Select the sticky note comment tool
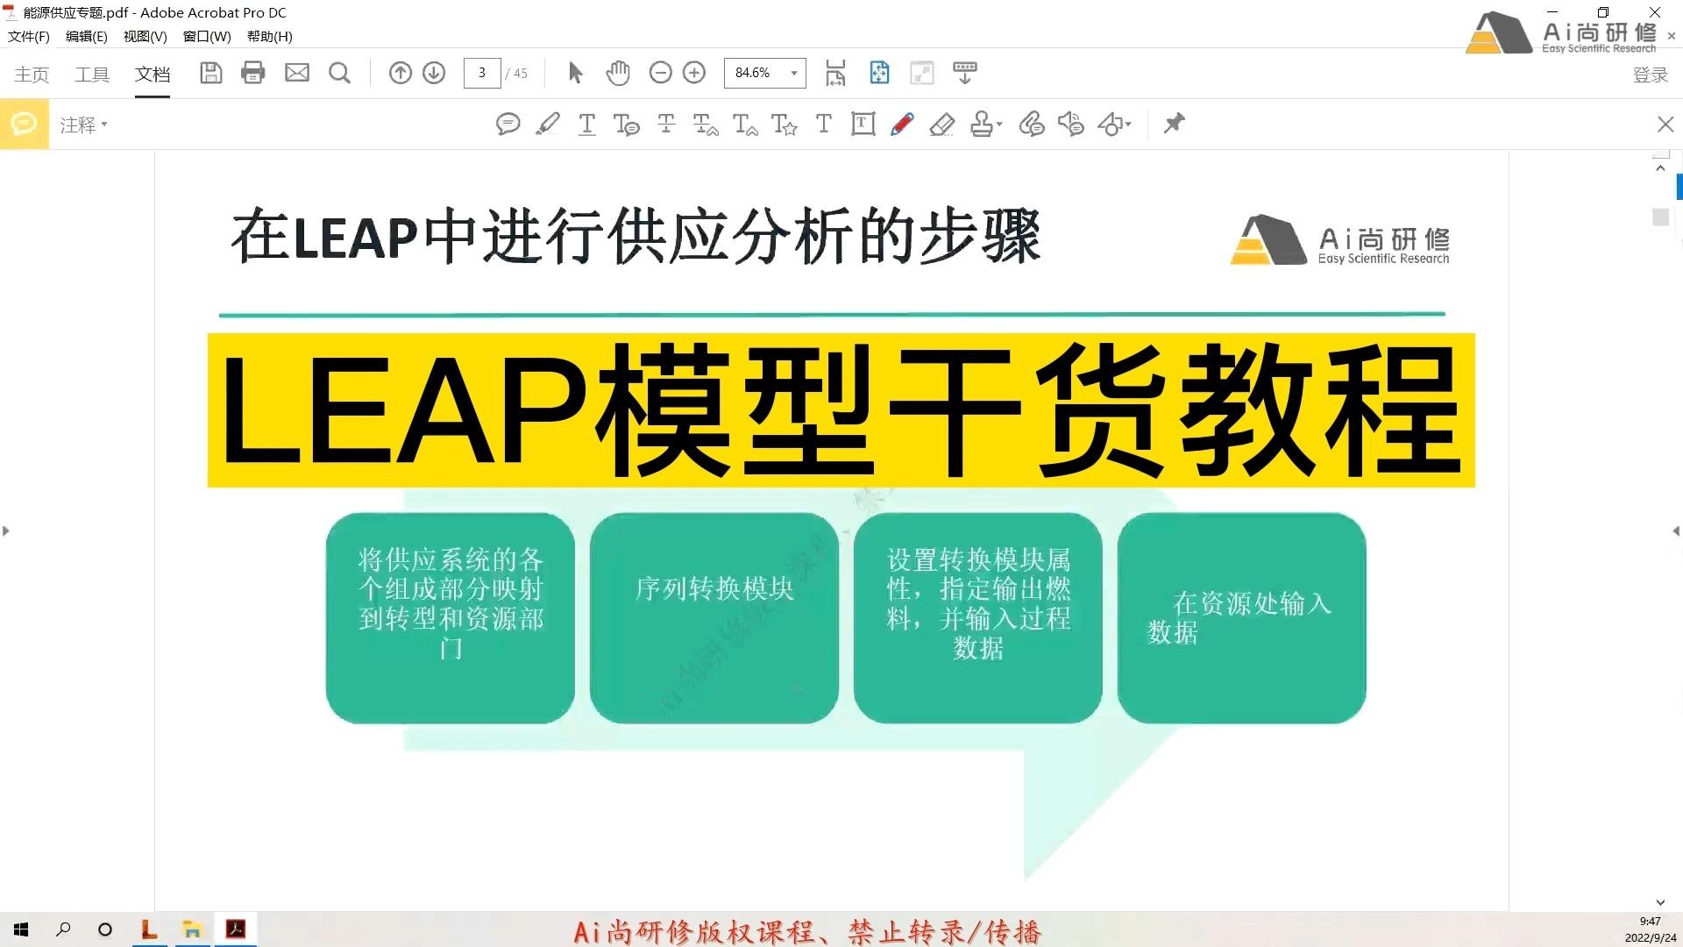 tap(508, 124)
